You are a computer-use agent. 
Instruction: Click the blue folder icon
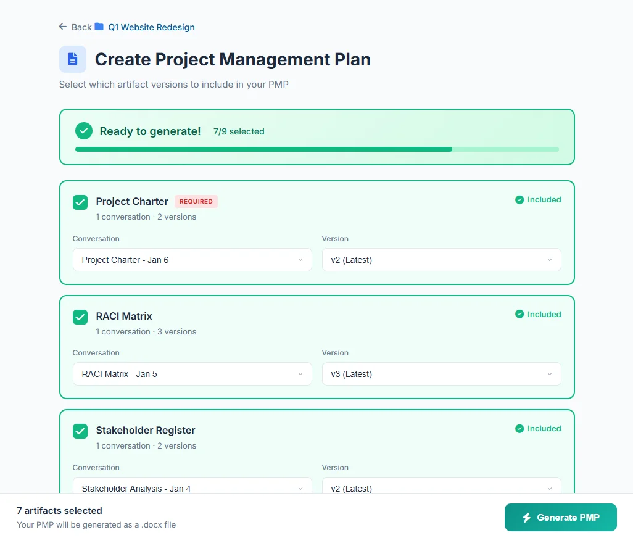(99, 27)
